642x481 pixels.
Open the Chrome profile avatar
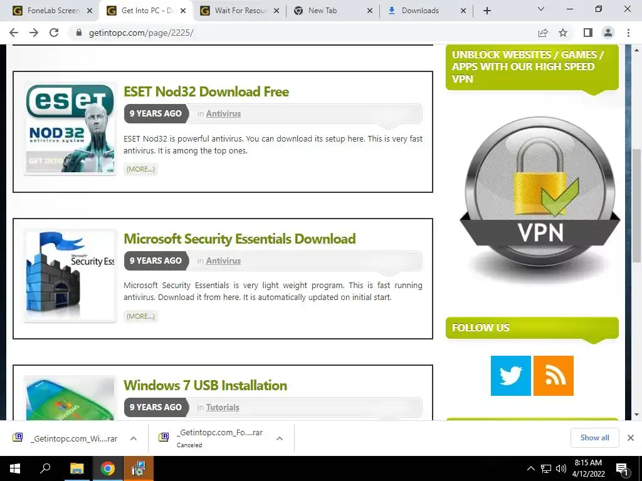(x=608, y=33)
